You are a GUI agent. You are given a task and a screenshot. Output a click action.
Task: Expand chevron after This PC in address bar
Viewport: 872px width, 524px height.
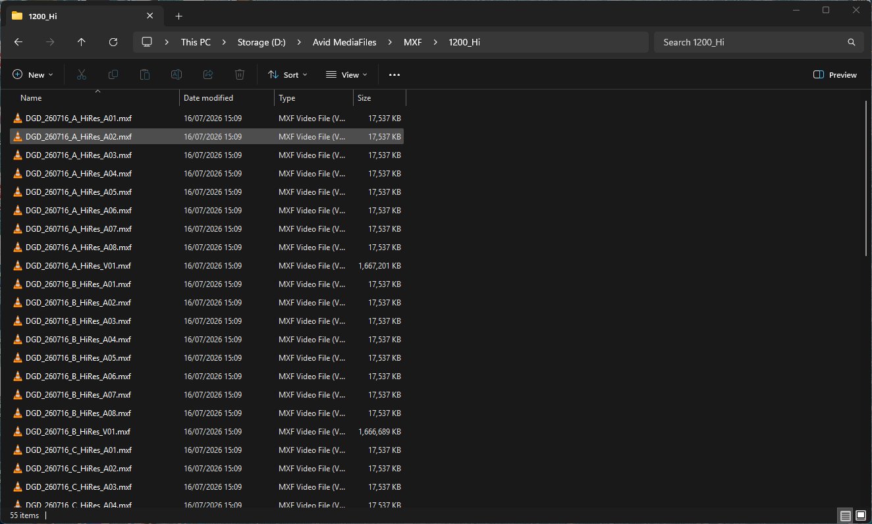(x=225, y=42)
